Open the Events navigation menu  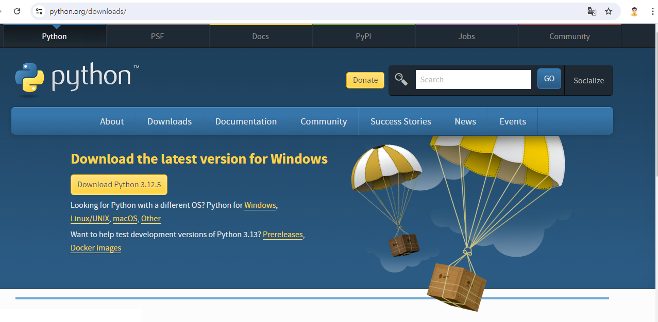coord(513,121)
